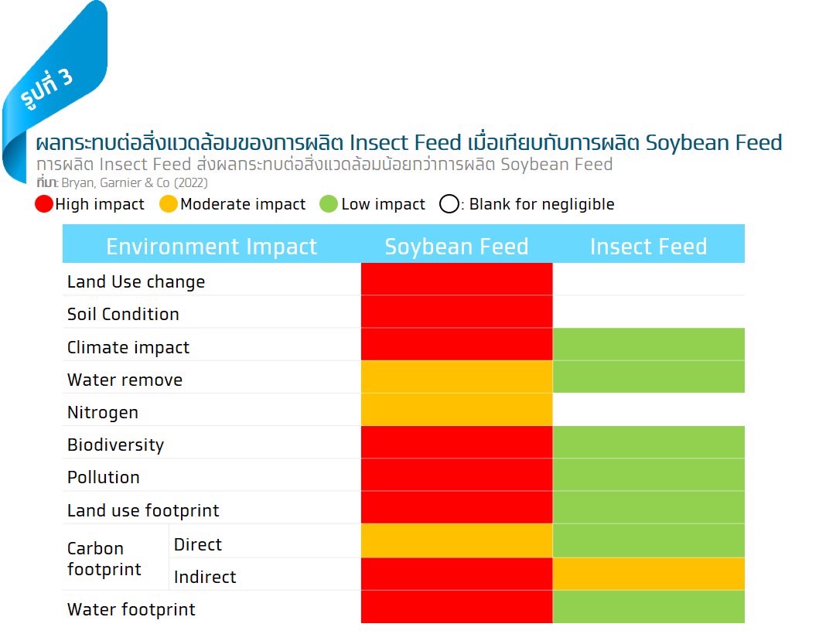The width and height of the screenshot is (819, 634).
Task: Click the main title about Insect Feed
Action: coord(408,142)
